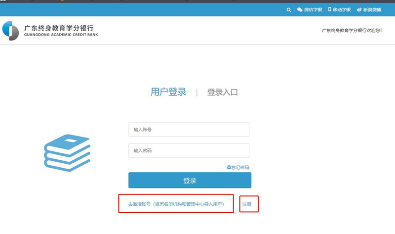Switch to the 登录入口 tab
The height and width of the screenshot is (234, 395).
point(222,92)
